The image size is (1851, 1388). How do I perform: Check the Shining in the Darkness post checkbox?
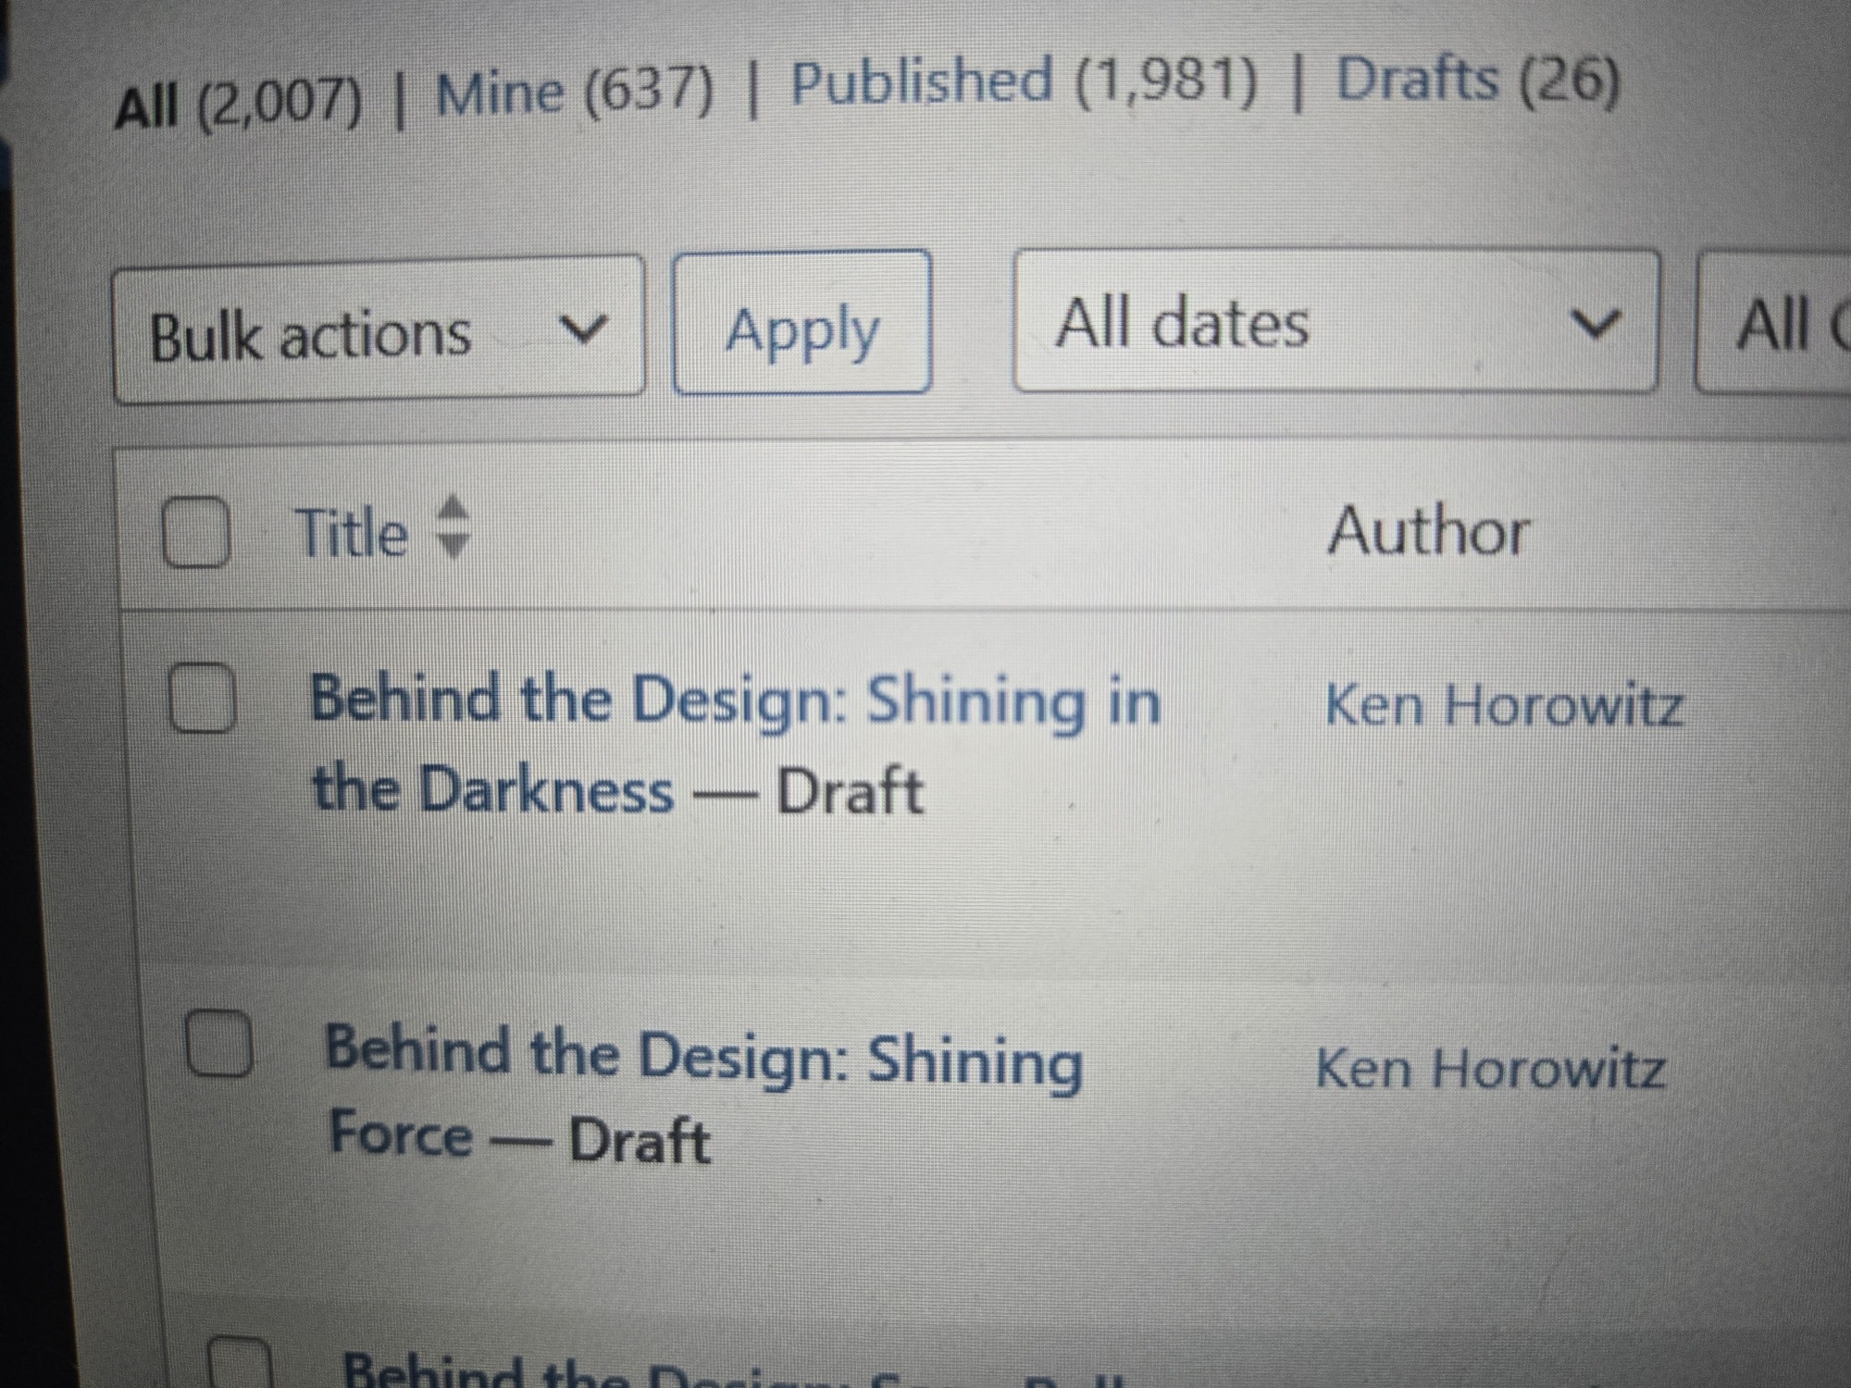coord(202,699)
